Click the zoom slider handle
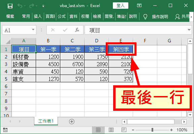This screenshot has height=134, width=194. pyautogui.click(x=152, y=130)
